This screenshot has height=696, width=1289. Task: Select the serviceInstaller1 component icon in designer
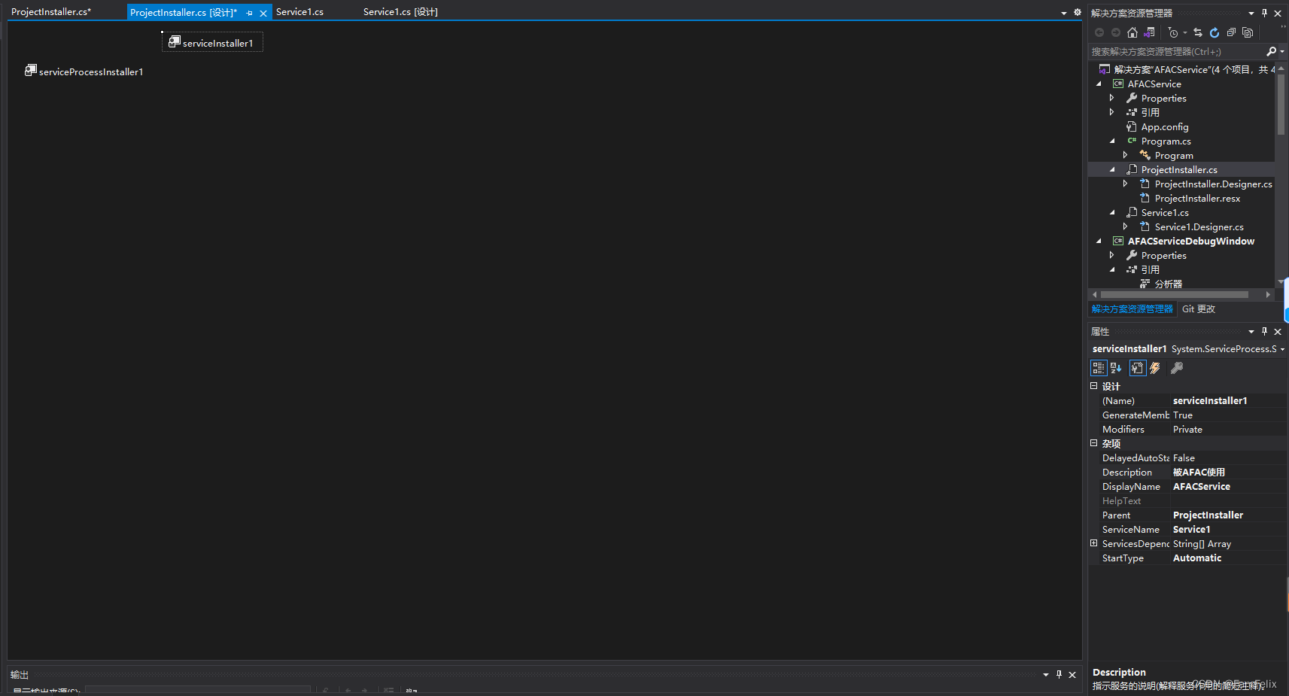tap(175, 41)
